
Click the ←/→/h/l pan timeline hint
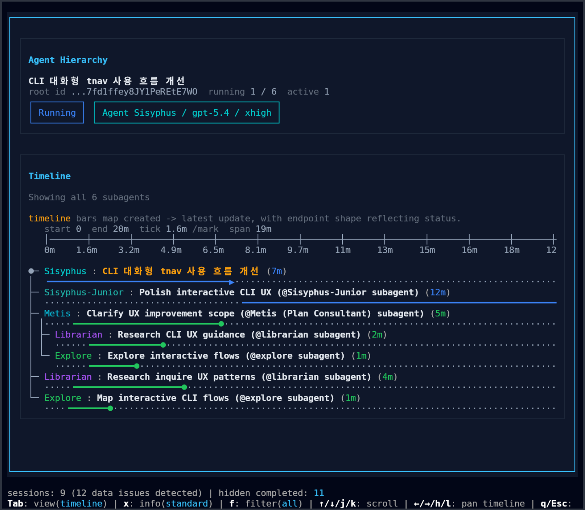coord(469,504)
